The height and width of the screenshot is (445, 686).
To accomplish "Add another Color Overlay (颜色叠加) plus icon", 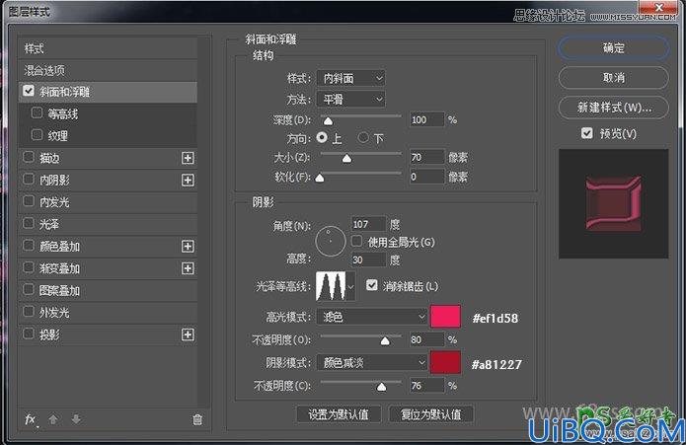I will (x=188, y=246).
